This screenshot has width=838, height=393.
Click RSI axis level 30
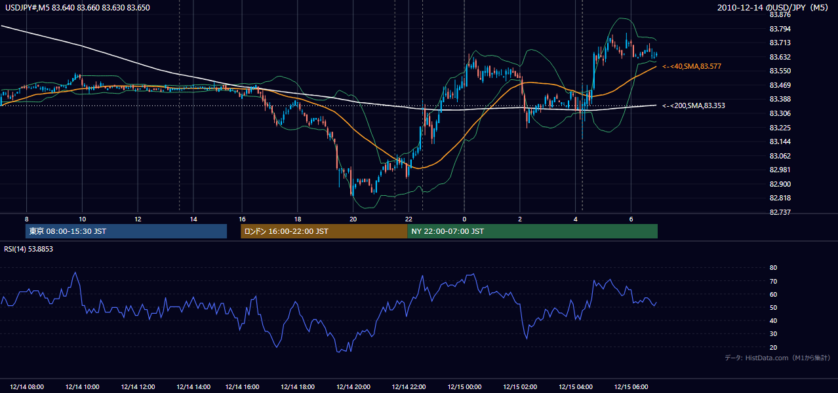click(773, 334)
